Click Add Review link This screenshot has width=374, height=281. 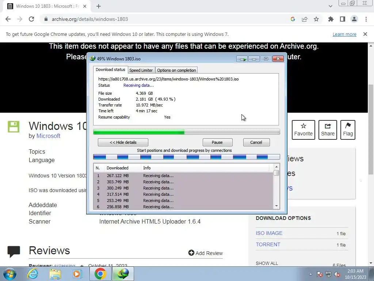pyautogui.click(x=205, y=253)
